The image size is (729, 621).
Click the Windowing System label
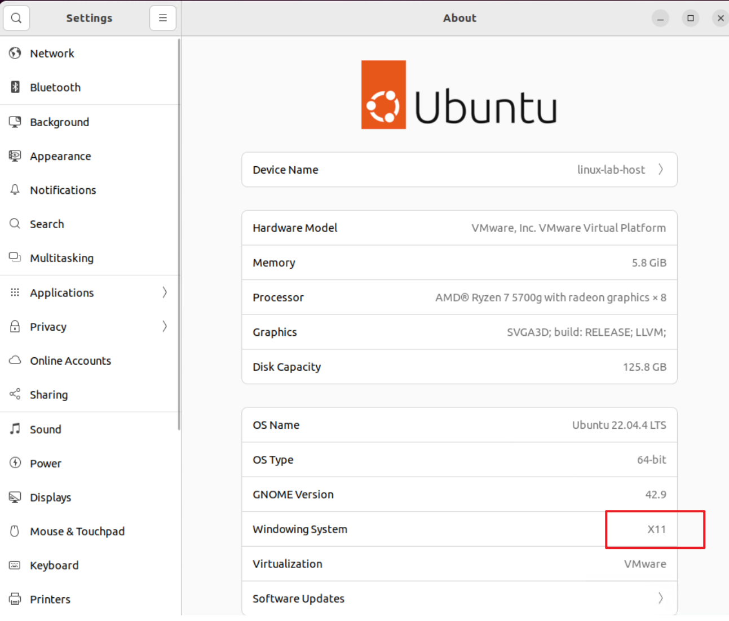click(x=300, y=529)
